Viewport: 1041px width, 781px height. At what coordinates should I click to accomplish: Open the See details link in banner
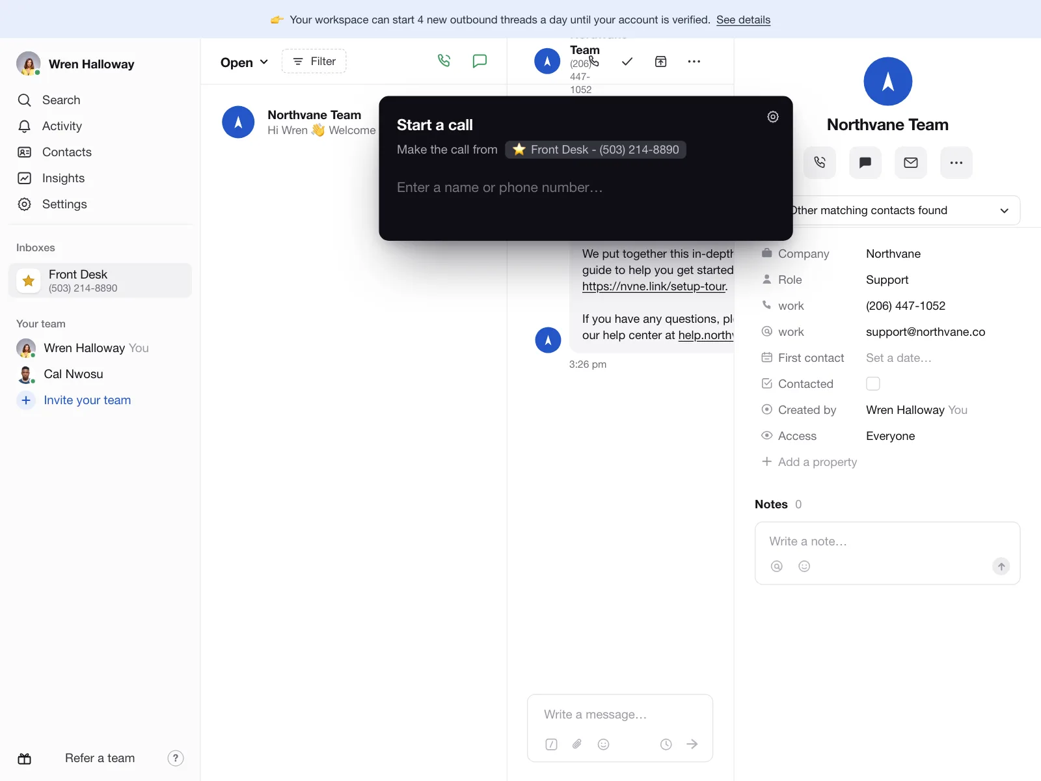click(743, 20)
